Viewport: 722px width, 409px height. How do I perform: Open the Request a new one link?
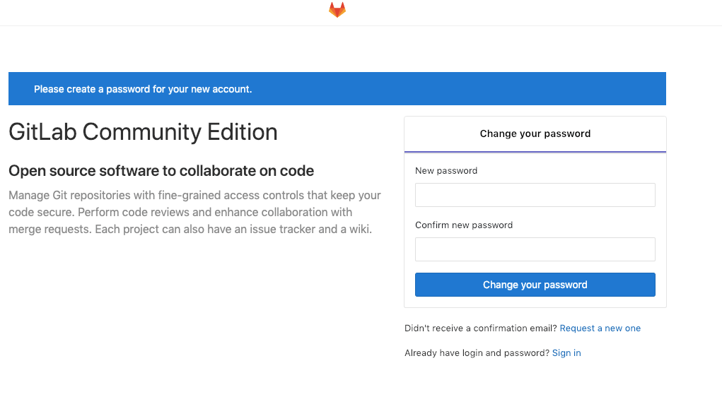600,328
